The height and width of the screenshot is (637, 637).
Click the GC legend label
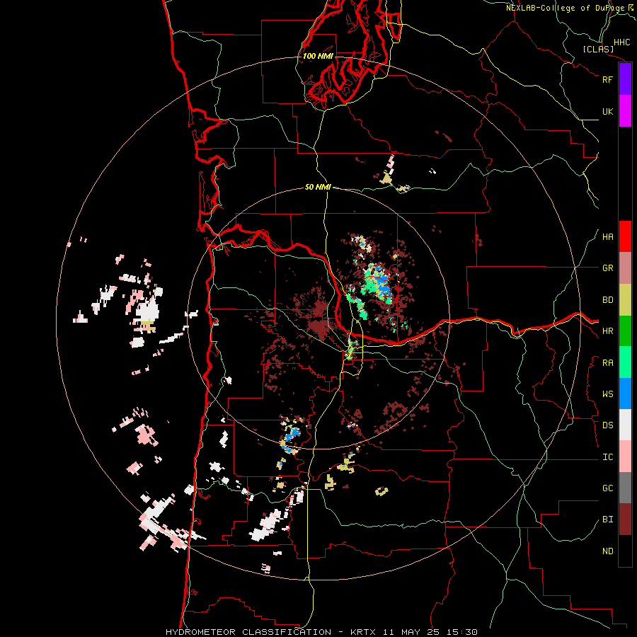tap(607, 488)
